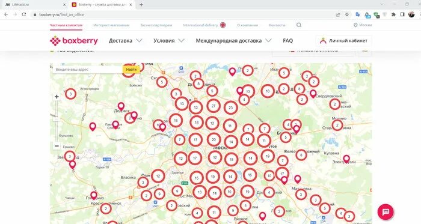The height and width of the screenshot is (224, 421).
Task: Open the О компании section
Action: (248, 25)
